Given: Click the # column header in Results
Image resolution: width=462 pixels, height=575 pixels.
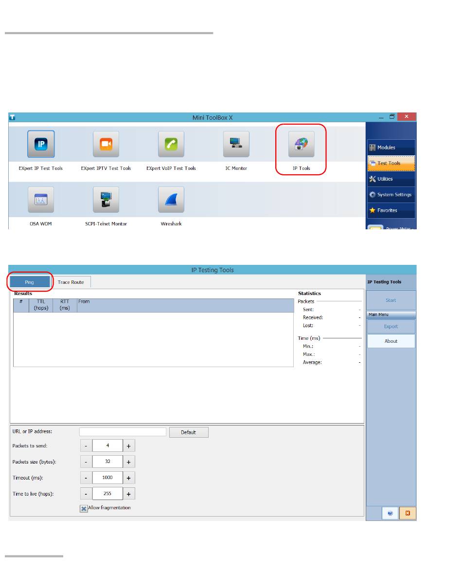Looking at the screenshot, I should 21,305.
